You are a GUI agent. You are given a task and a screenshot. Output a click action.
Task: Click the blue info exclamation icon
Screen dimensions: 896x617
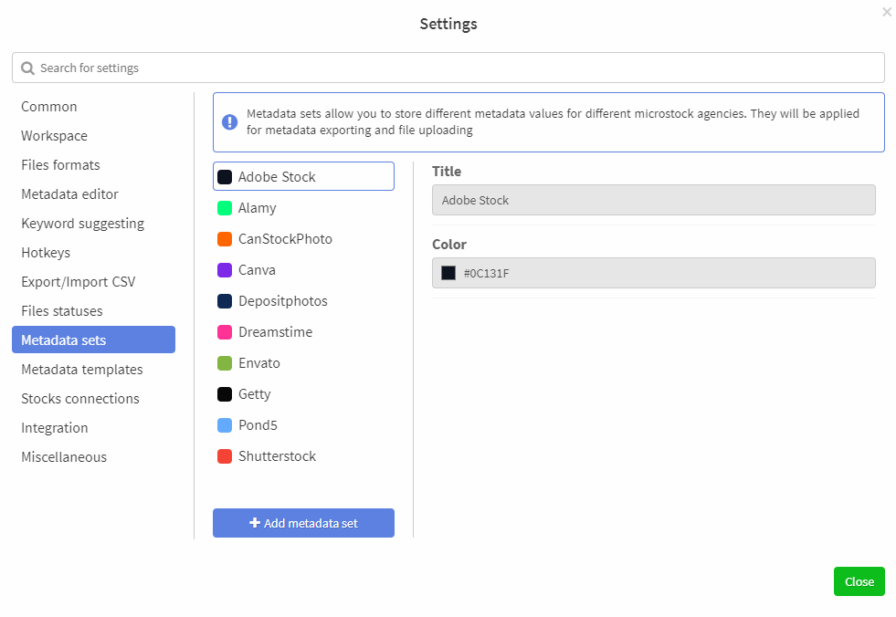(230, 121)
